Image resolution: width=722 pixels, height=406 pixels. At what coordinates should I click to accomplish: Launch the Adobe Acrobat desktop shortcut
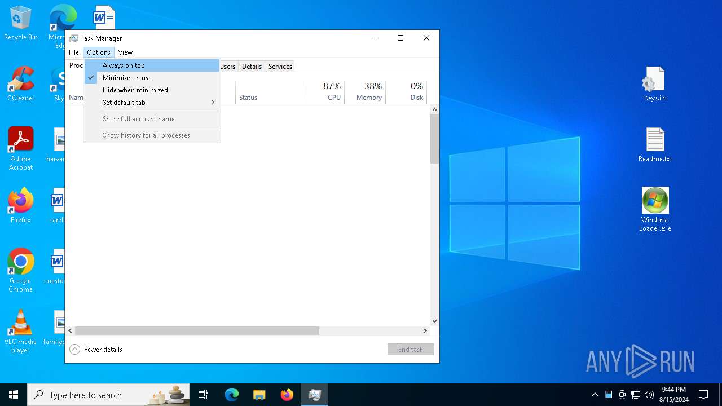pos(21,148)
